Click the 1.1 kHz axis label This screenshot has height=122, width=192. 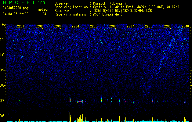(x=3, y=40)
